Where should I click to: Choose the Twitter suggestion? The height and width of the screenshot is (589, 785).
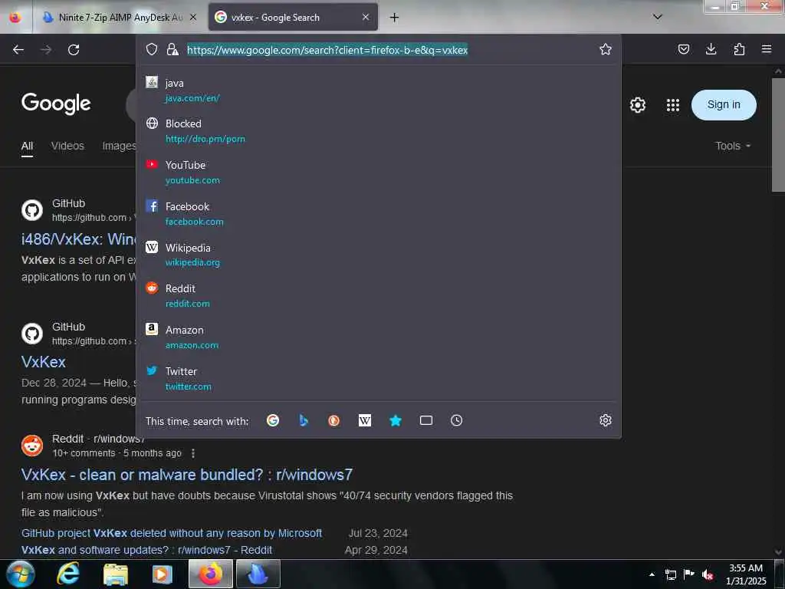pyautogui.click(x=379, y=379)
